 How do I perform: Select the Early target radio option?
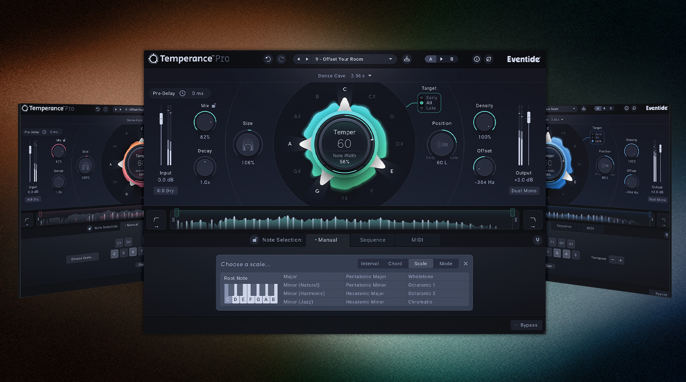coord(422,98)
